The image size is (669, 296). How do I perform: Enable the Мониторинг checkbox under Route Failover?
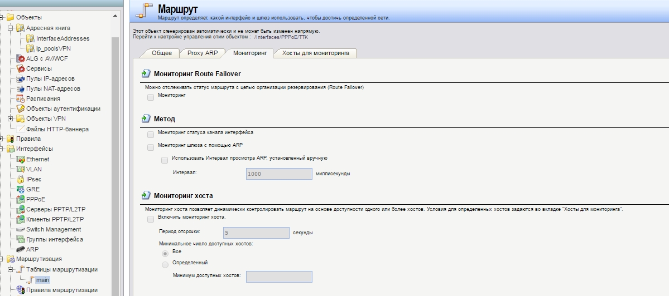pos(151,97)
